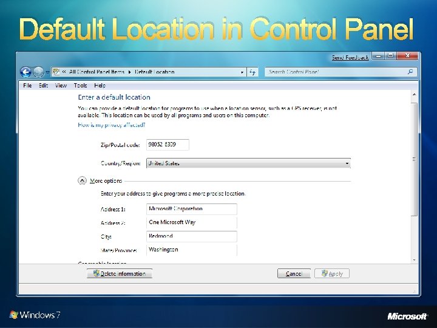Maximize the Default Location window
437x328 pixels.
click(x=391, y=56)
